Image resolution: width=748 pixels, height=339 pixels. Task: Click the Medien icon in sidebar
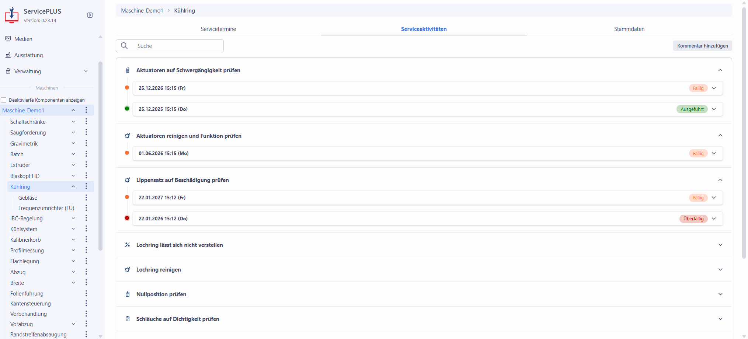pyautogui.click(x=8, y=39)
